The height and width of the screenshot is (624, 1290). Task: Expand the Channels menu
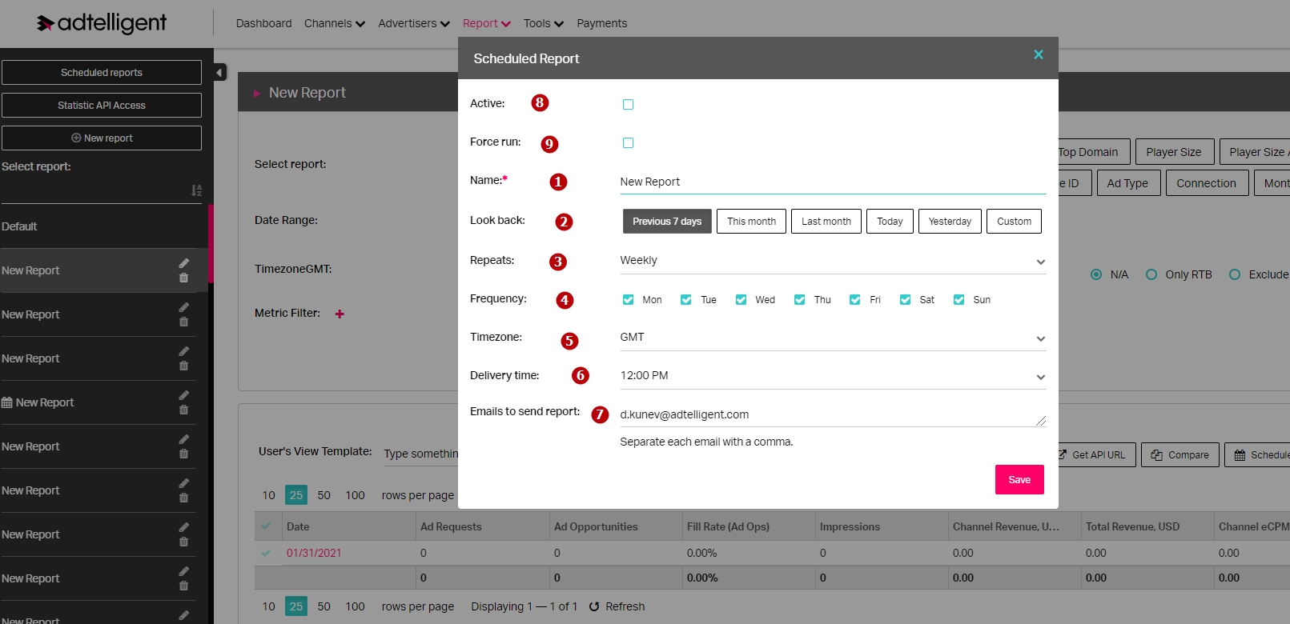point(334,23)
